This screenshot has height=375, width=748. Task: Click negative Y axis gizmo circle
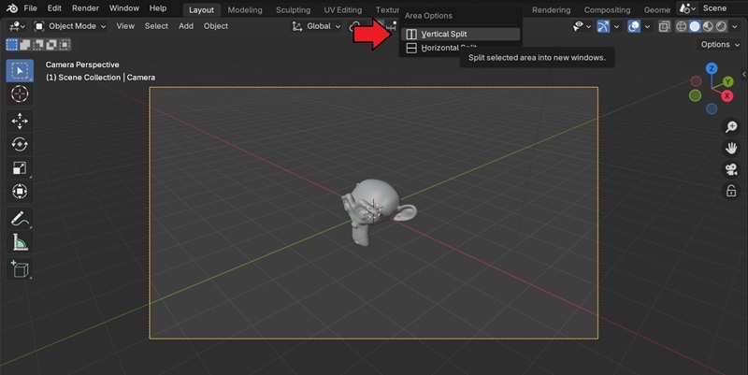(695, 95)
